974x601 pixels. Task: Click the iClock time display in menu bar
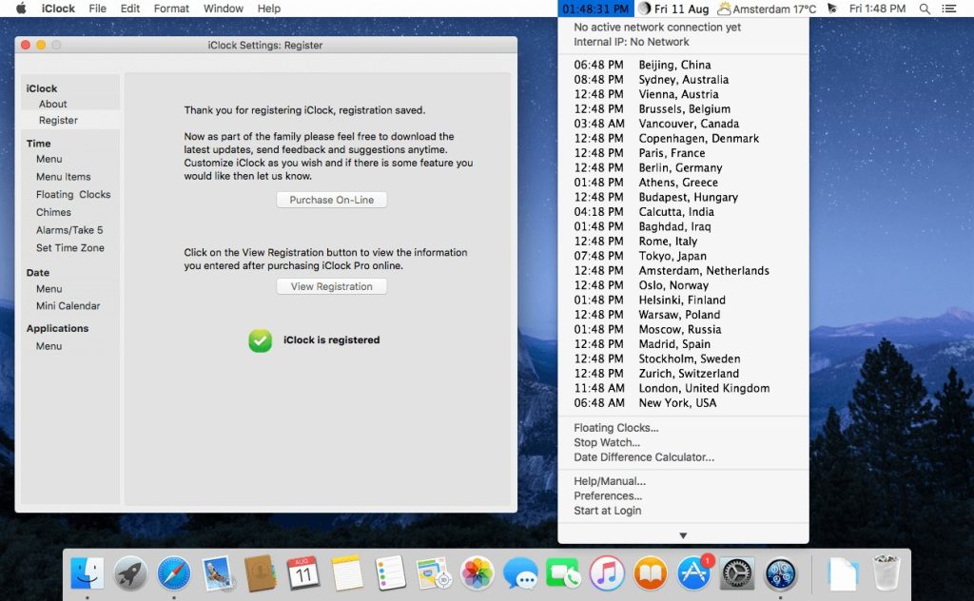[x=595, y=9]
